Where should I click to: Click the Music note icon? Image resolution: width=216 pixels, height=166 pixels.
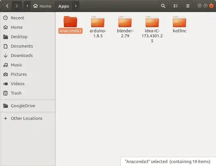point(6,65)
